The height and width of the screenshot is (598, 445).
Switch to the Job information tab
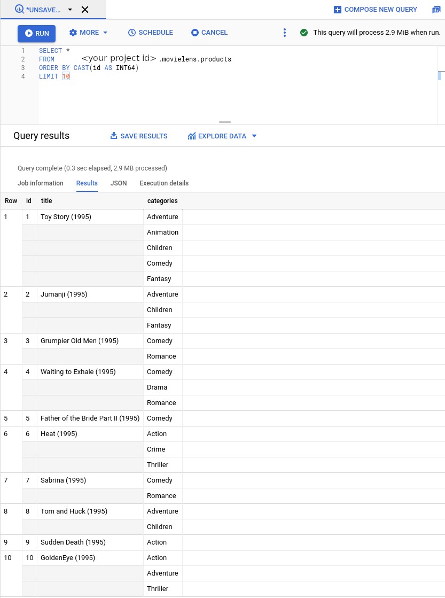tap(40, 183)
